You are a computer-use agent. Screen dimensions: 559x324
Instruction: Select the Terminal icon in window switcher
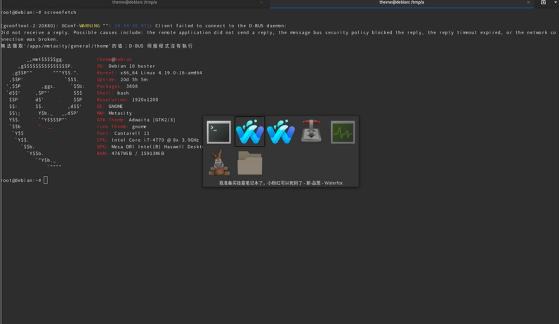pyautogui.click(x=219, y=132)
